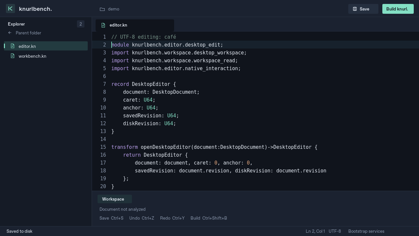This screenshot has height=236, width=419.
Task: Click Bootstrap services in status bar
Action: (366, 231)
